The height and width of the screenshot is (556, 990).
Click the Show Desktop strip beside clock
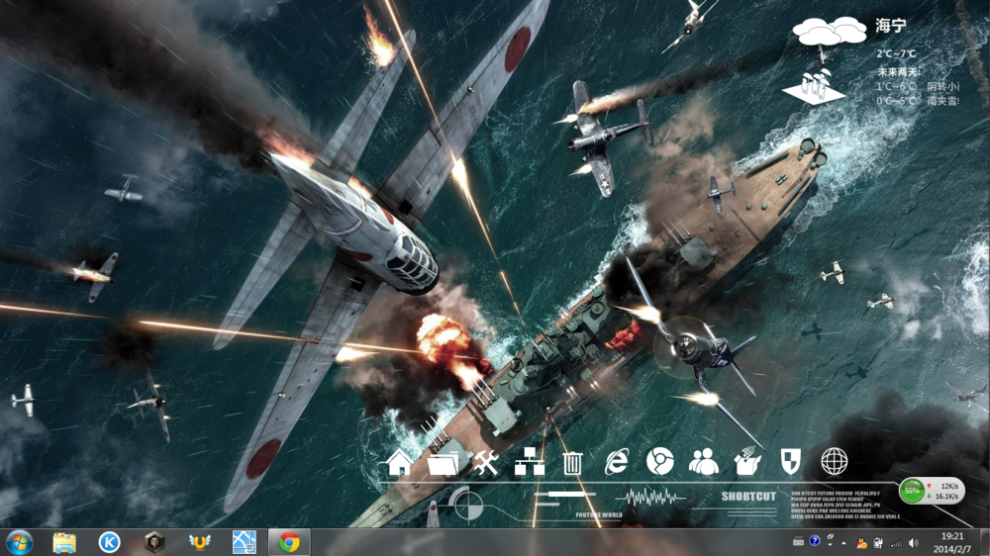pos(984,543)
